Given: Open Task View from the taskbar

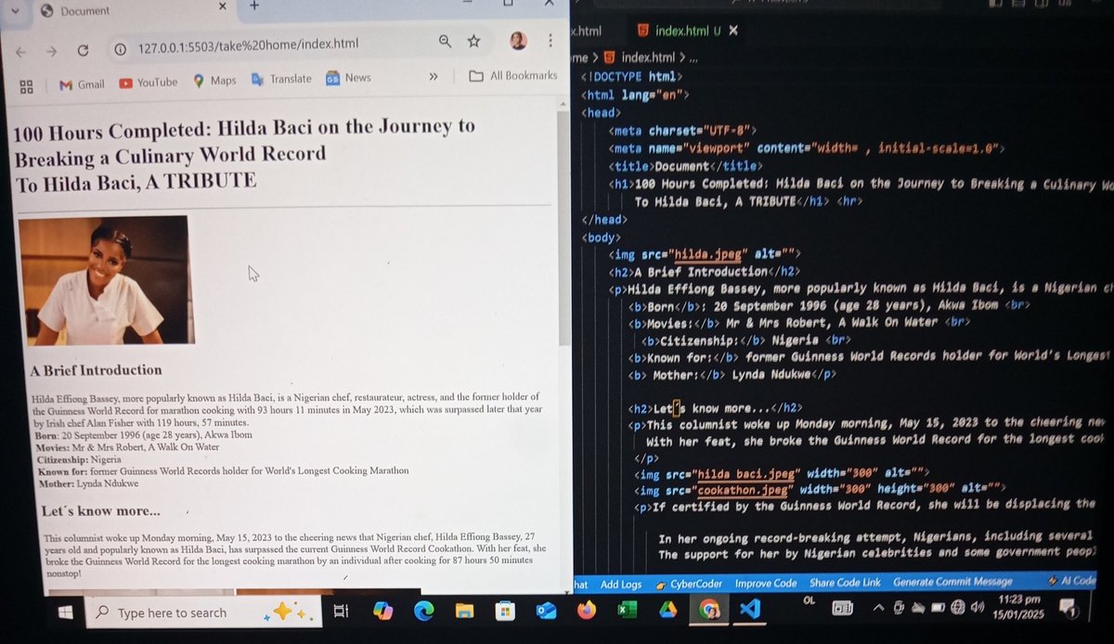Looking at the screenshot, I should [x=341, y=611].
